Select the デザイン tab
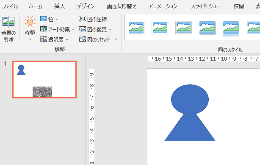This screenshot has width=260, height=165. pos(86,6)
